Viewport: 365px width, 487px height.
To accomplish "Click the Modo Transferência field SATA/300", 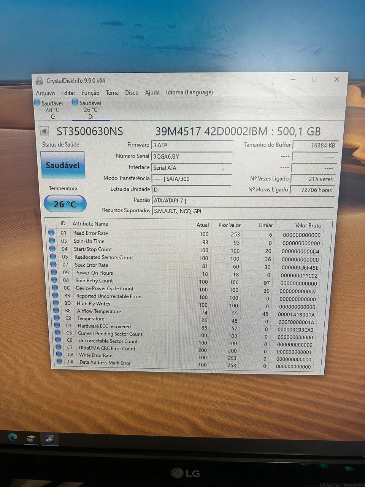I will (x=192, y=178).
